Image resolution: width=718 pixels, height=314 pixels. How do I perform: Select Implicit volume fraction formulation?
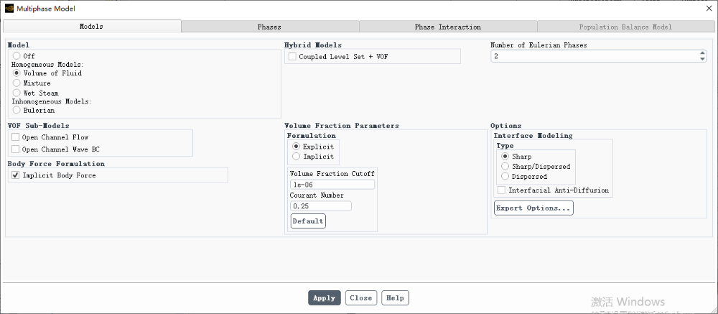pyautogui.click(x=297, y=157)
